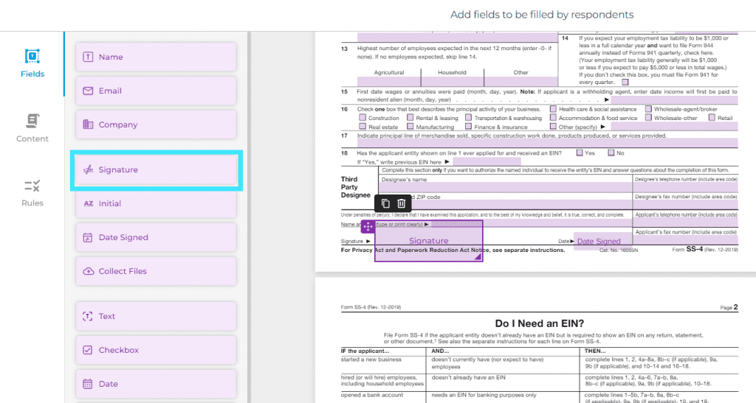Image resolution: width=756 pixels, height=403 pixels.
Task: Click the purple move handle icon
Action: (368, 226)
